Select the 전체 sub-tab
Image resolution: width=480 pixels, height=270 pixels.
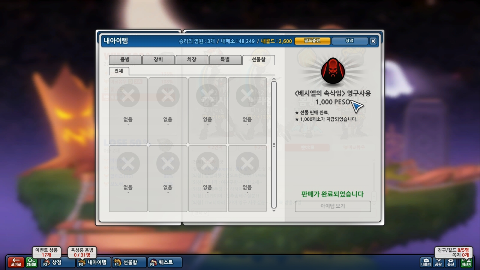pos(119,71)
